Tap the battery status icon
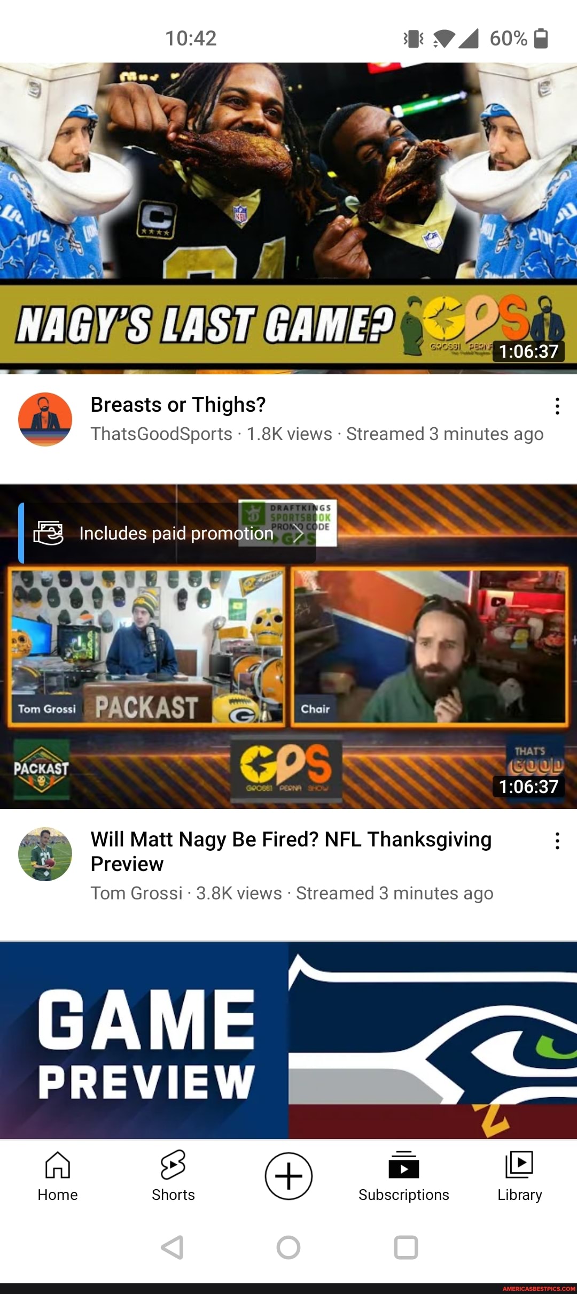The image size is (577, 1294). pos(541,38)
